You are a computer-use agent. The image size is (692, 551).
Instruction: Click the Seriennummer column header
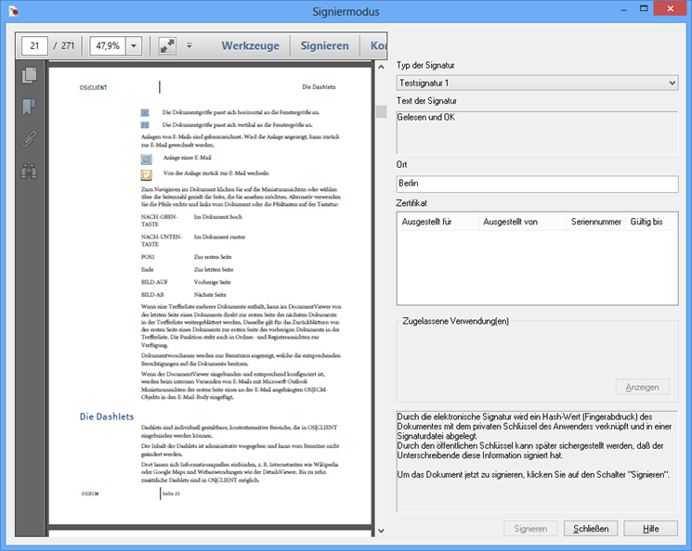click(x=595, y=222)
